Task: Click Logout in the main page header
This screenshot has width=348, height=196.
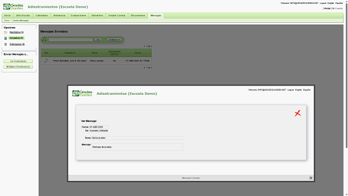Action: click(323, 3)
